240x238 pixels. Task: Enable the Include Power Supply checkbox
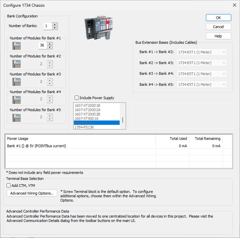coord(77,98)
